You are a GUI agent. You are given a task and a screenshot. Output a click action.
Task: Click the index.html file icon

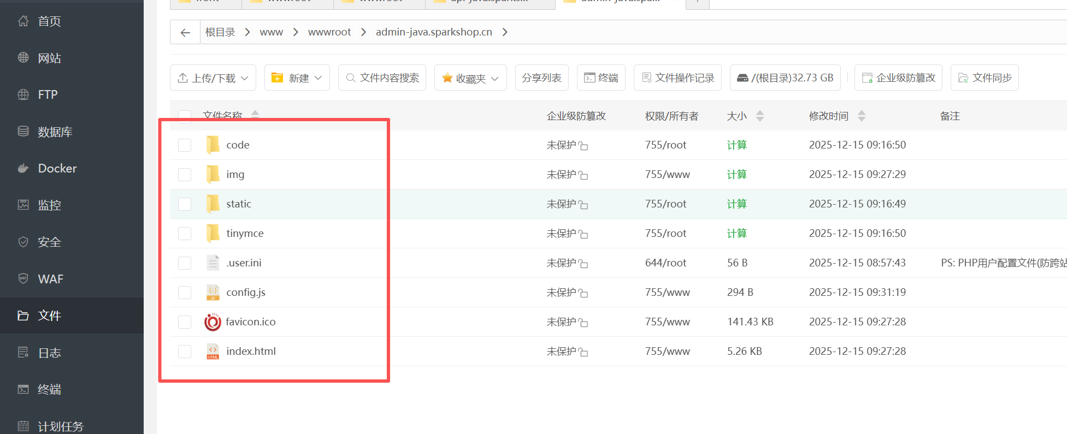[x=213, y=352]
